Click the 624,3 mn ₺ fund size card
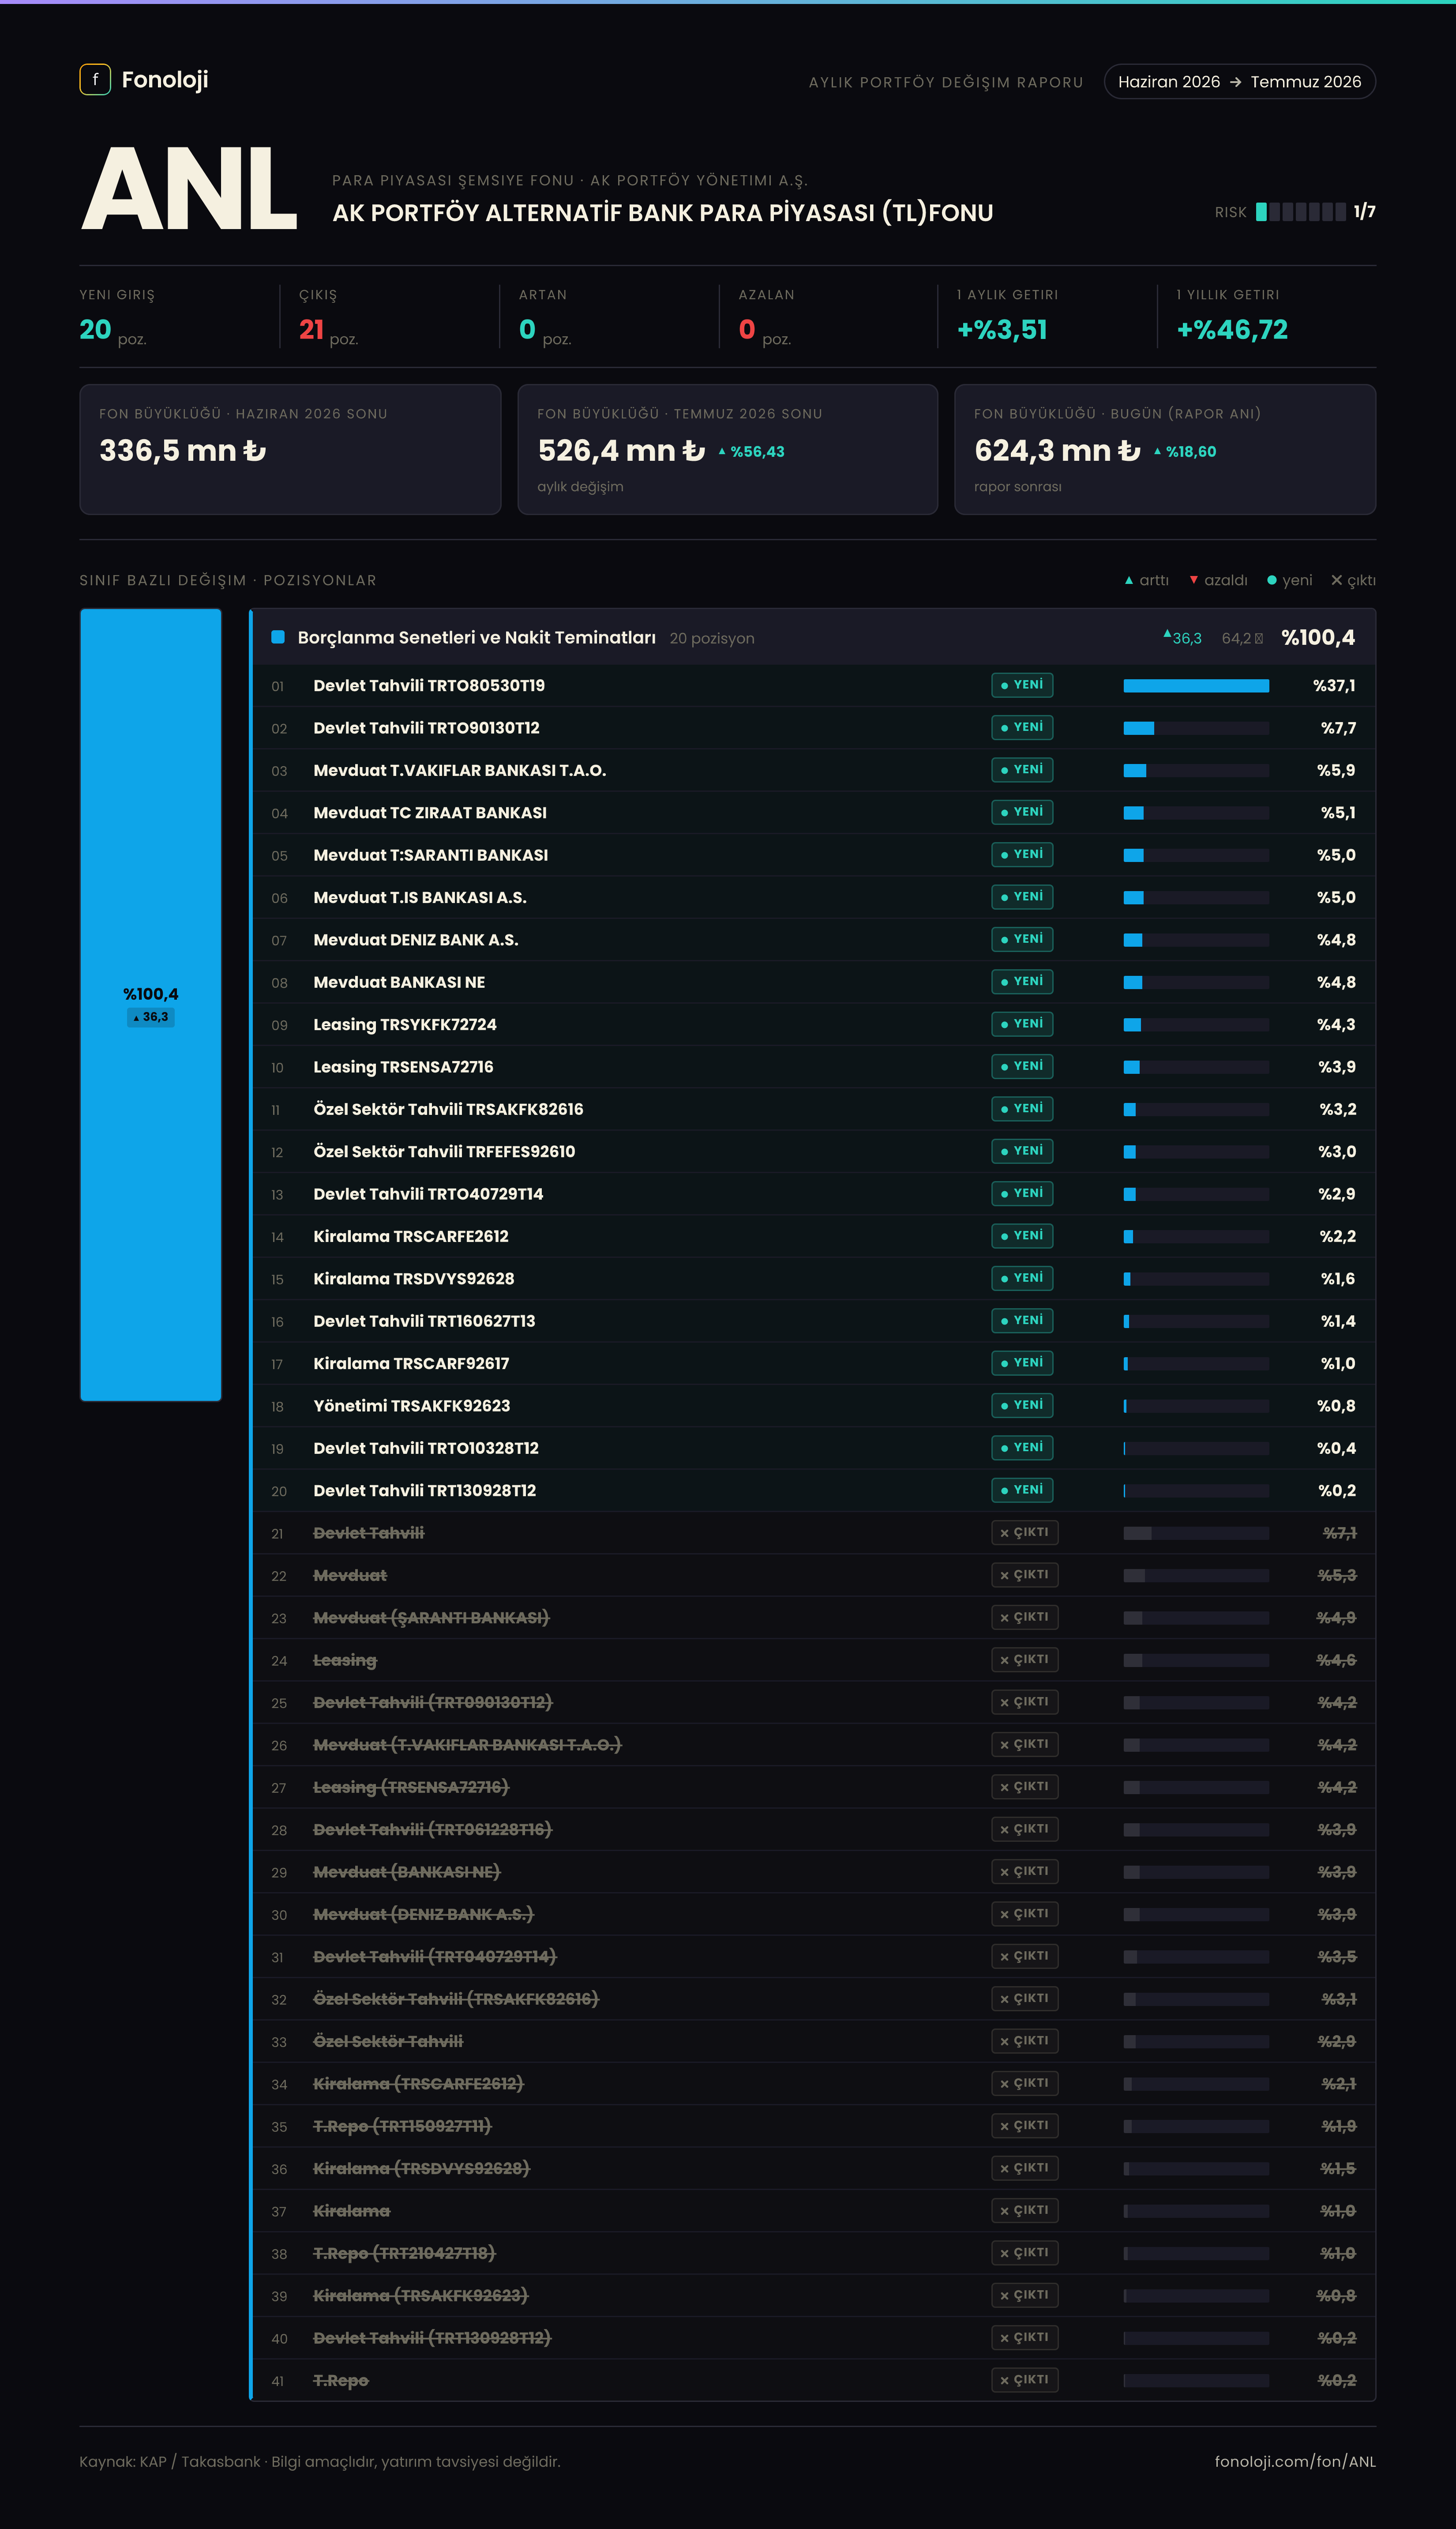1456x2529 pixels. [1165, 450]
